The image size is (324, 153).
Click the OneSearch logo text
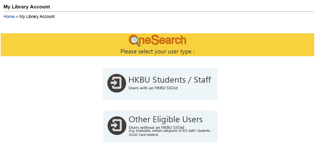[x=158, y=40]
